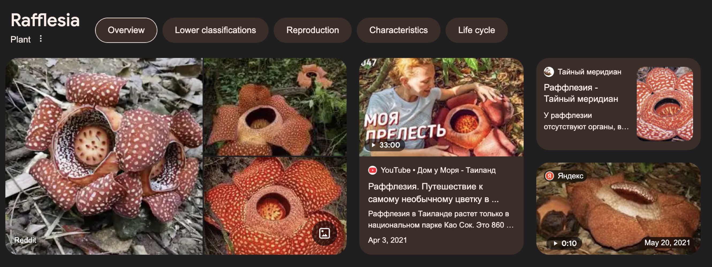Go to the Characteristics tab
This screenshot has width=712, height=267.
(x=398, y=30)
